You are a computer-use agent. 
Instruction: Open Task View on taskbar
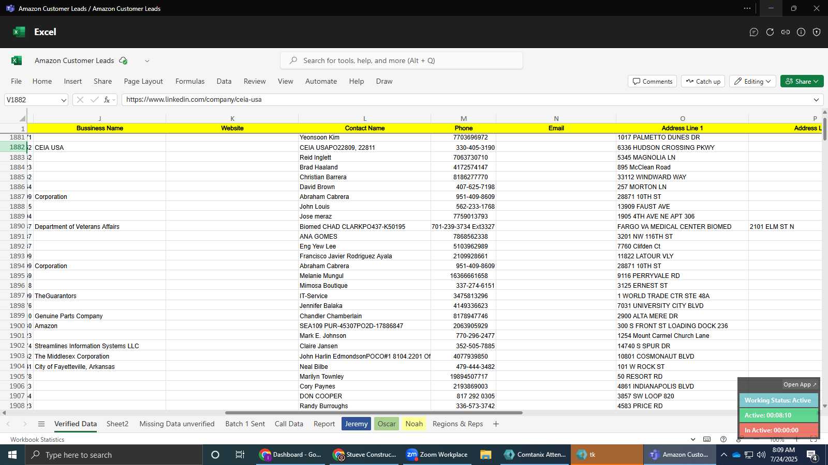(240, 455)
